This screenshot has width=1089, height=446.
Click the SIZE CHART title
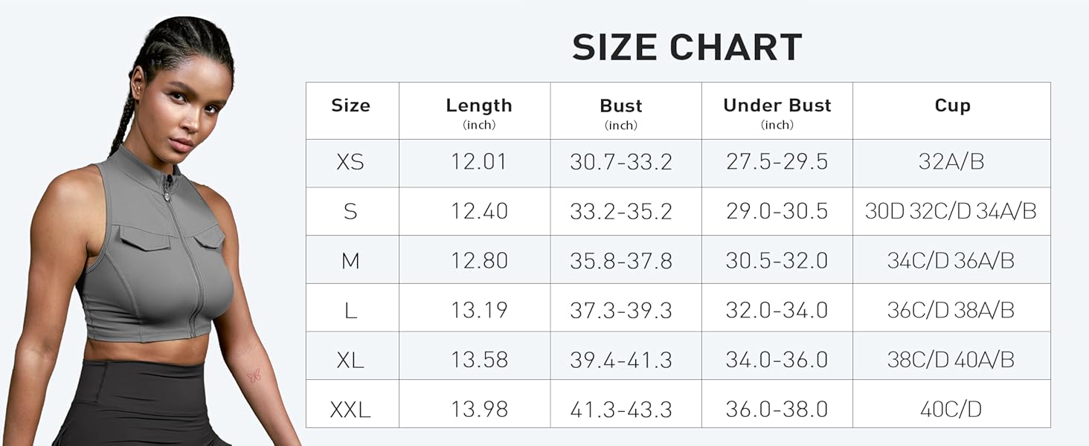pos(687,48)
